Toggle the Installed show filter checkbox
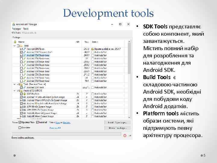217x163 pixels. click(37, 122)
